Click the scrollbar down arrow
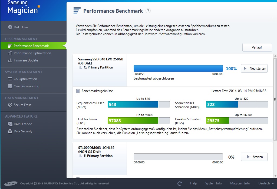Screen dimensions: 277x189 coord(275,176)
